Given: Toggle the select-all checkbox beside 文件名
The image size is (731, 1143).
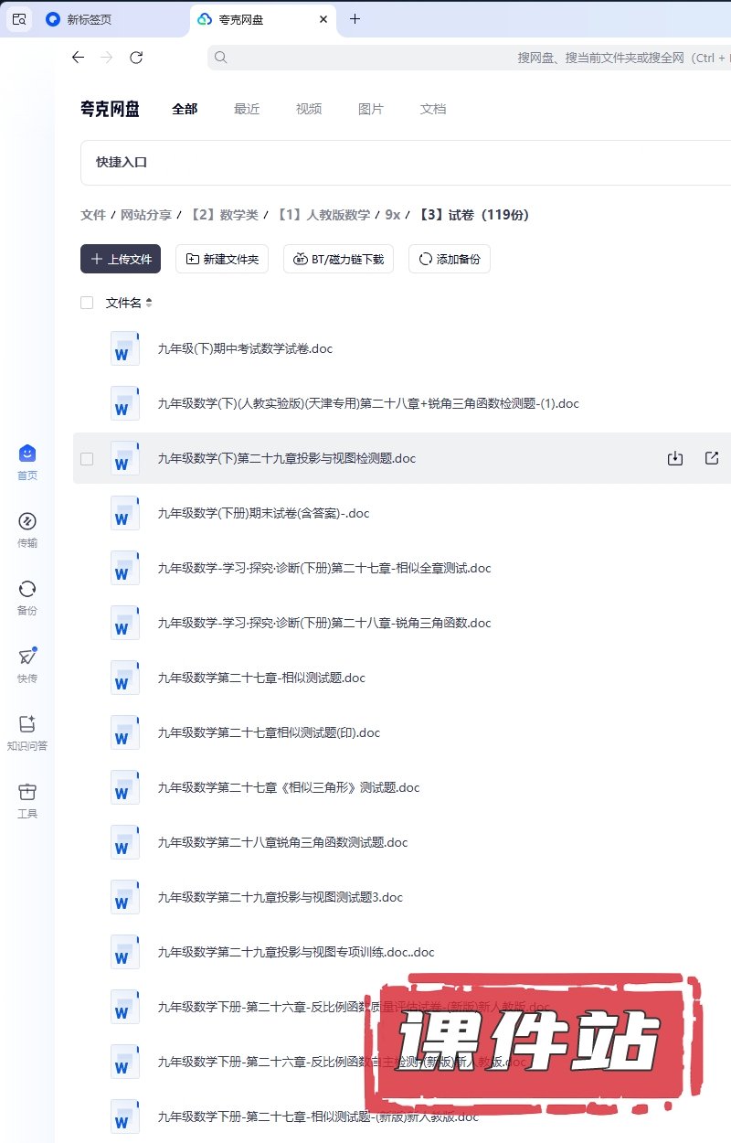Looking at the screenshot, I should point(87,303).
